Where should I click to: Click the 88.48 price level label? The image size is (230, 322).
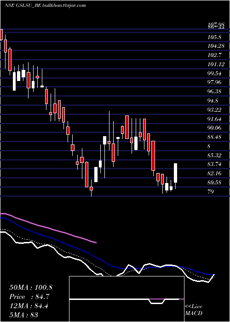(215, 137)
